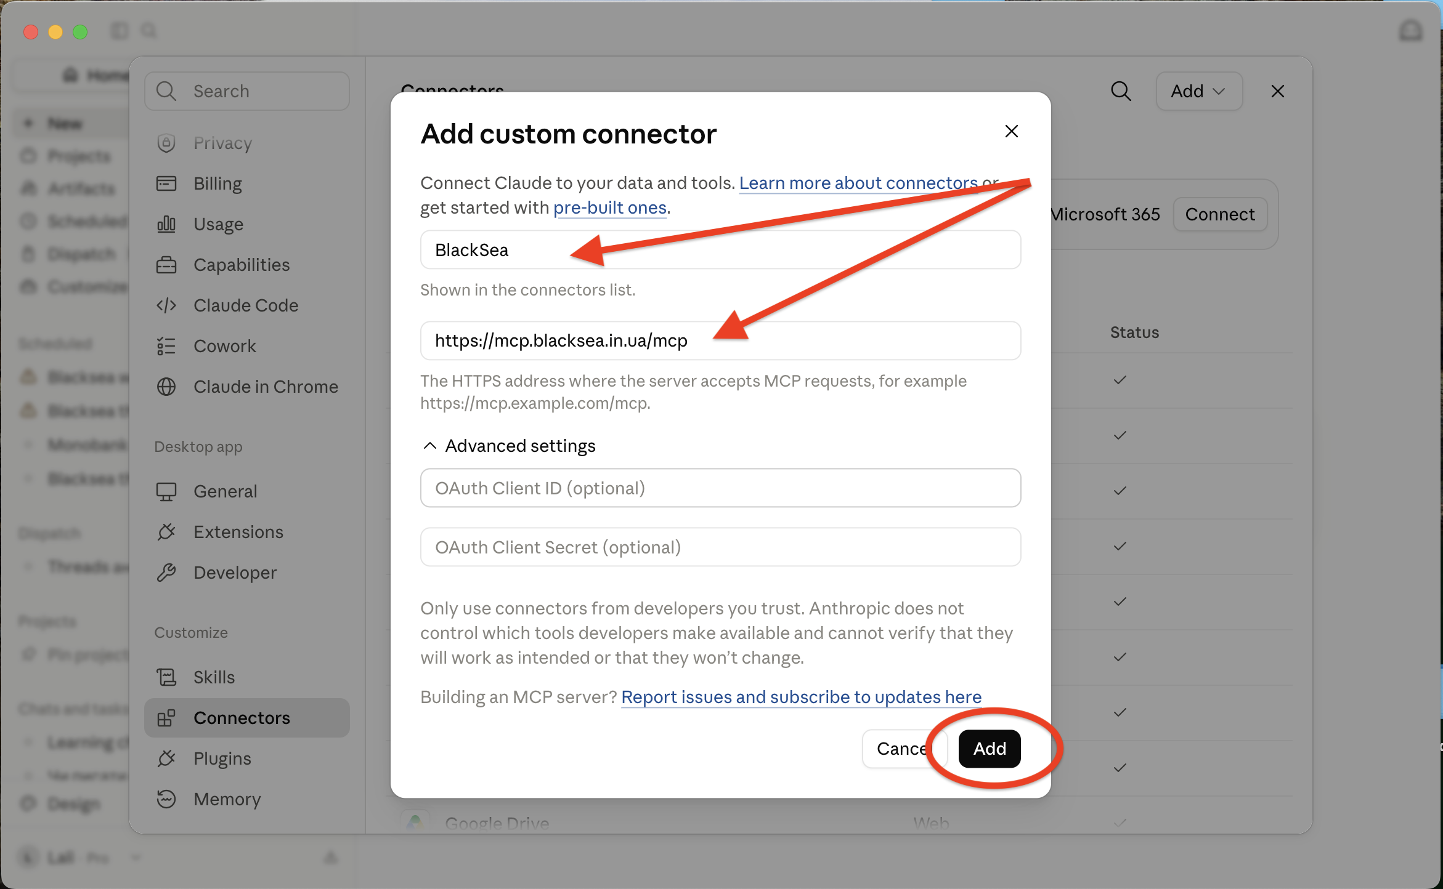Click the Skills scroll icon
The width and height of the screenshot is (1443, 889).
[x=166, y=677]
